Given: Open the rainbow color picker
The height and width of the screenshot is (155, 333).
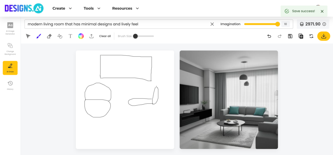Looking at the screenshot, I should pos(81,36).
